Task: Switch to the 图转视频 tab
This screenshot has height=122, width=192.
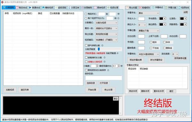Action: coord(100,8)
